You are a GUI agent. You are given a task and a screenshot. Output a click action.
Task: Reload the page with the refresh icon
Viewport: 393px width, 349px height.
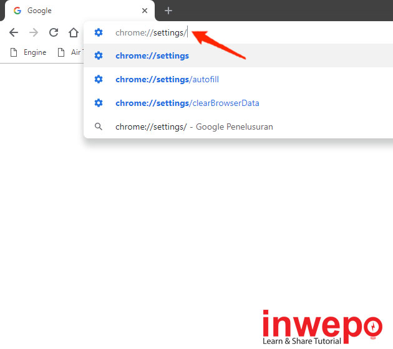click(54, 32)
